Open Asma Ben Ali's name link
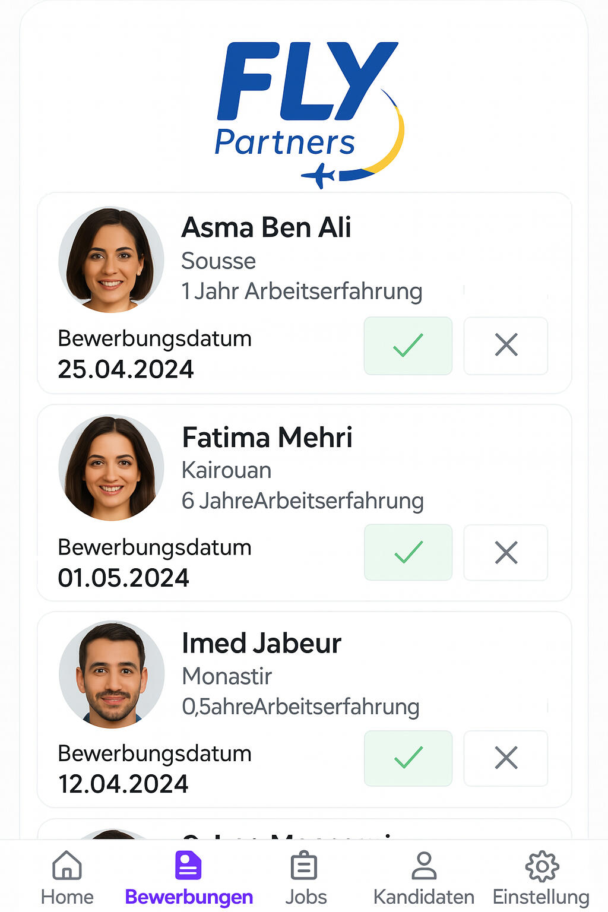This screenshot has width=608, height=912. coord(266,227)
